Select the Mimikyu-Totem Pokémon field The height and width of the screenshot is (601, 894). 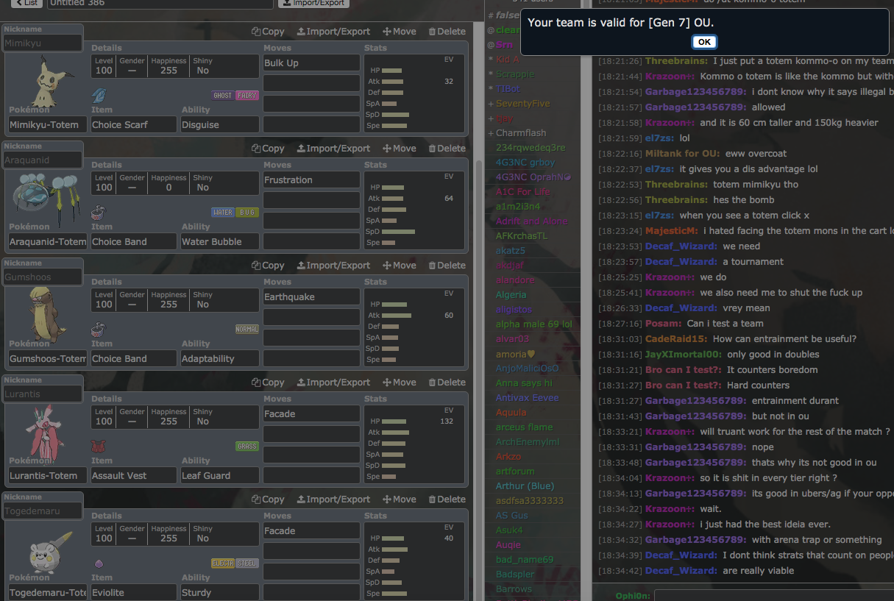[47, 124]
